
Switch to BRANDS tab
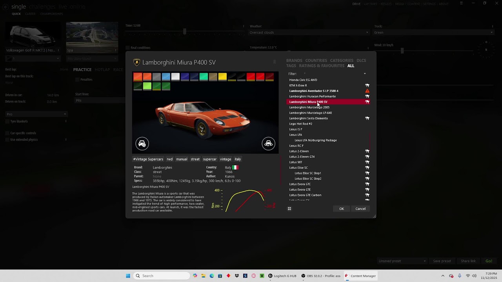click(294, 61)
